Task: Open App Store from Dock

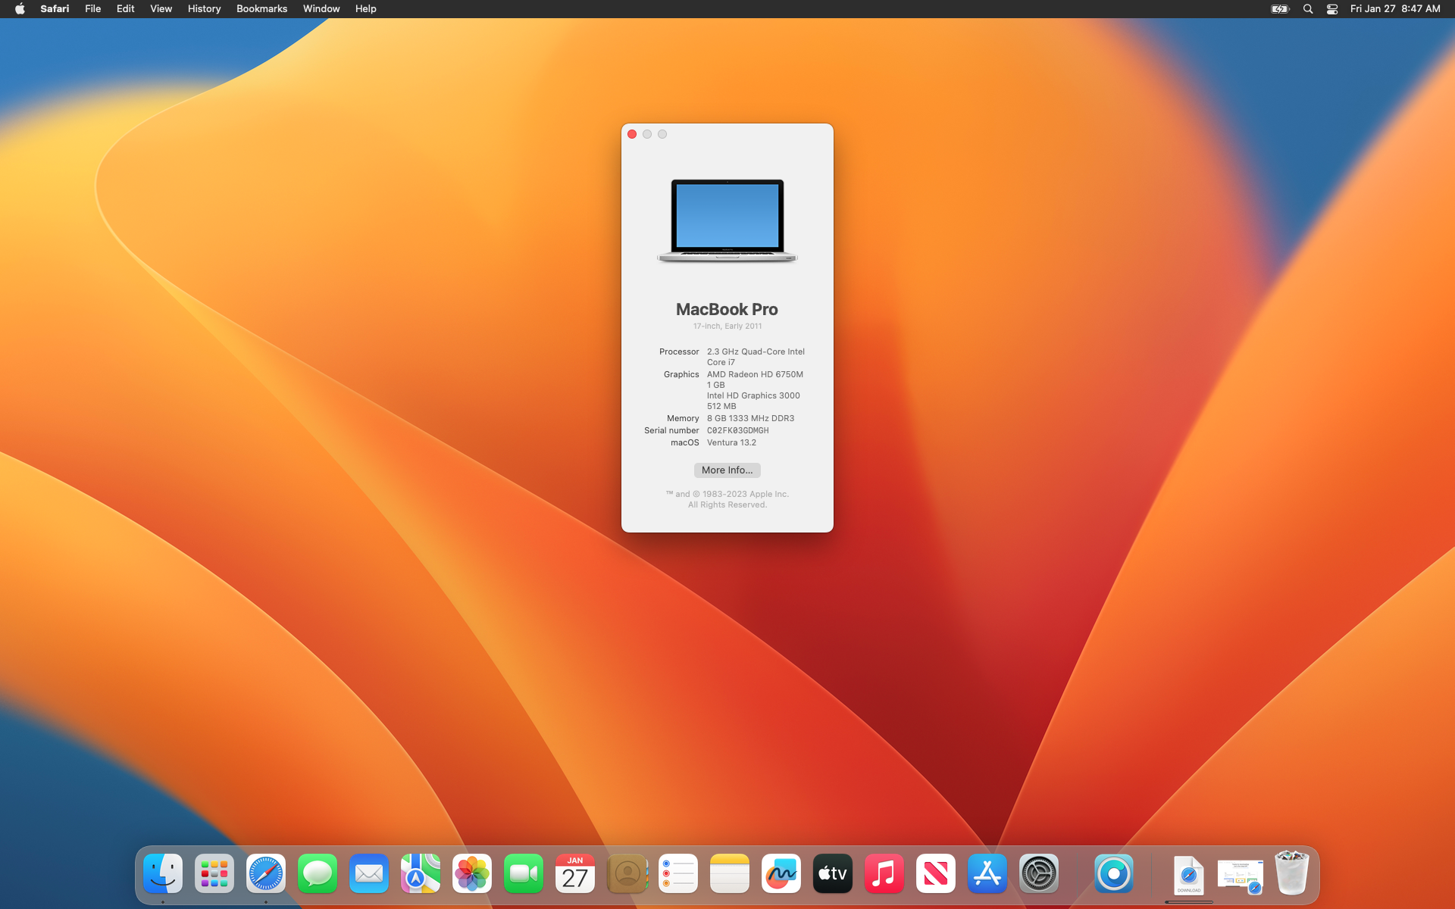Action: coord(987,874)
